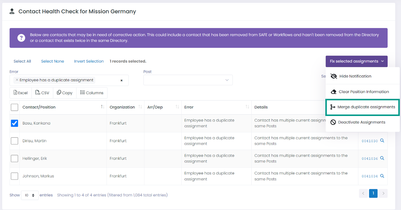Check the Johnson, Markus row checkbox
This screenshot has height=210, width=401.
14,176
